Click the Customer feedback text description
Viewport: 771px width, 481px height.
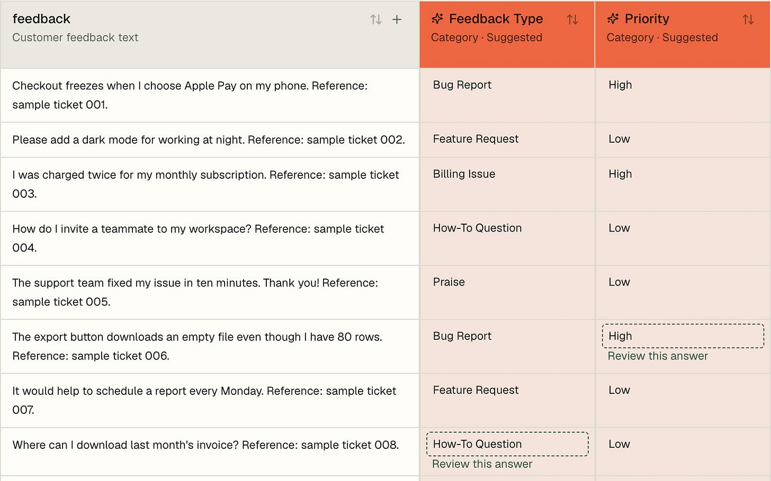click(75, 38)
